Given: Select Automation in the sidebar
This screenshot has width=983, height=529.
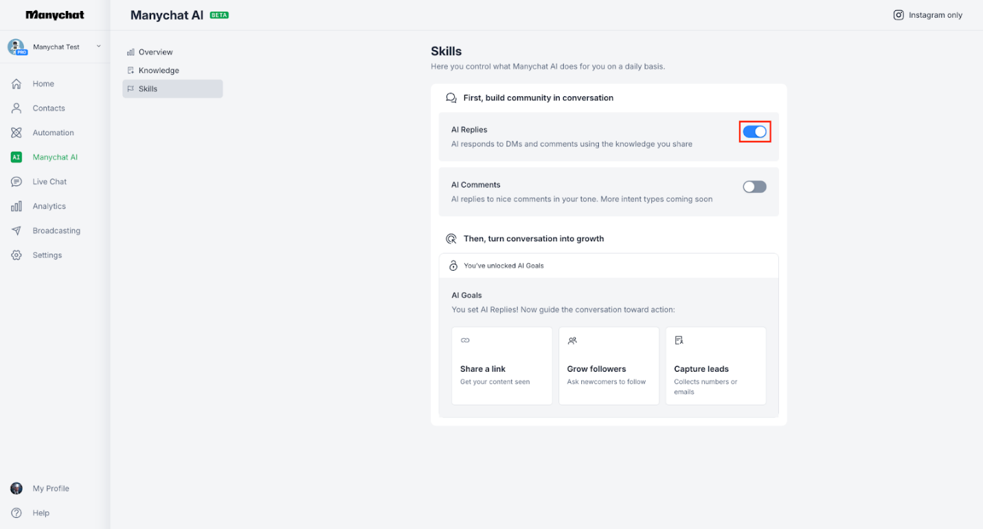Looking at the screenshot, I should (53, 132).
